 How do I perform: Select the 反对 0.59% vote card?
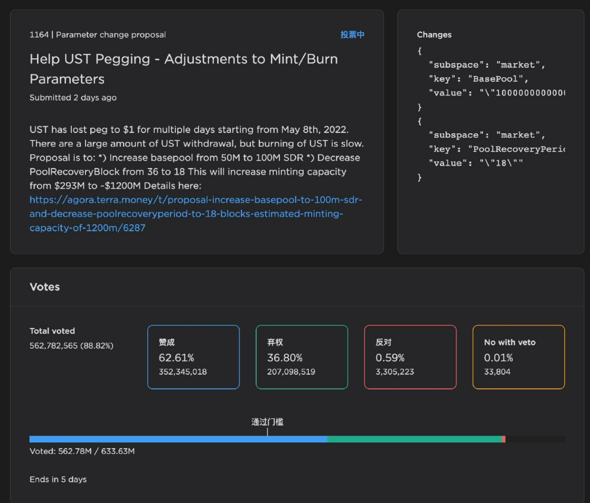pos(410,357)
